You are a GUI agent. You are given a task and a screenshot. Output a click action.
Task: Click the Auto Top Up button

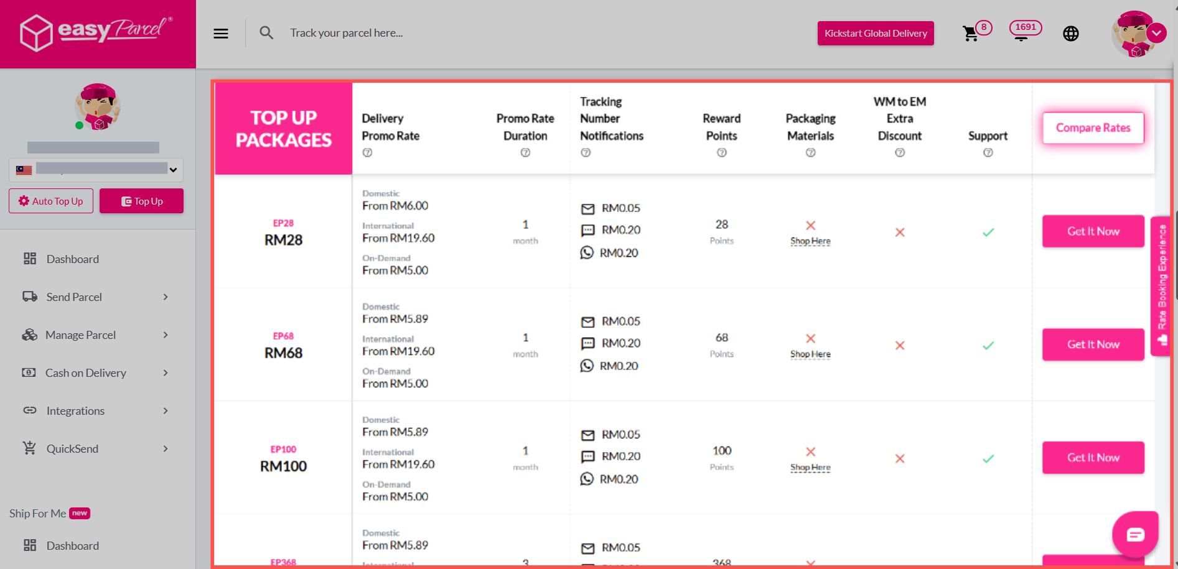point(51,201)
